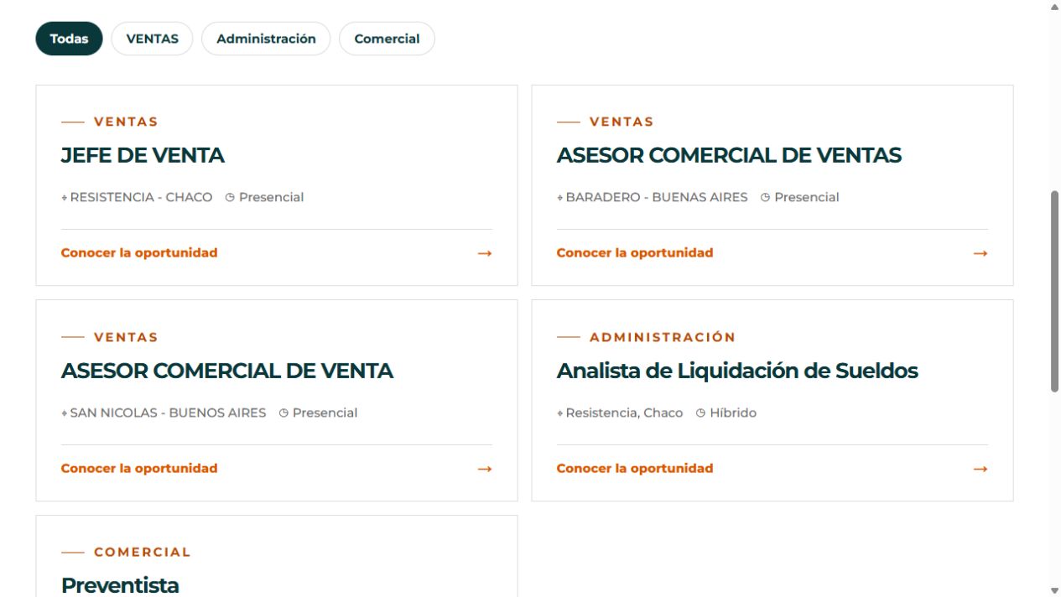This screenshot has width=1061, height=597.
Task: Open Conocer la oportunidad for JEFE DE VENTA
Action: (139, 252)
